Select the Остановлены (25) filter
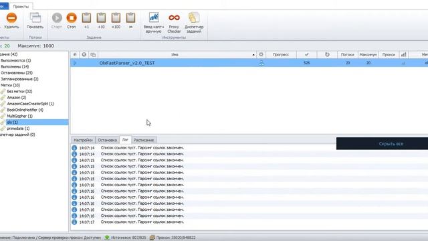This screenshot has width=428, height=241. 17,73
